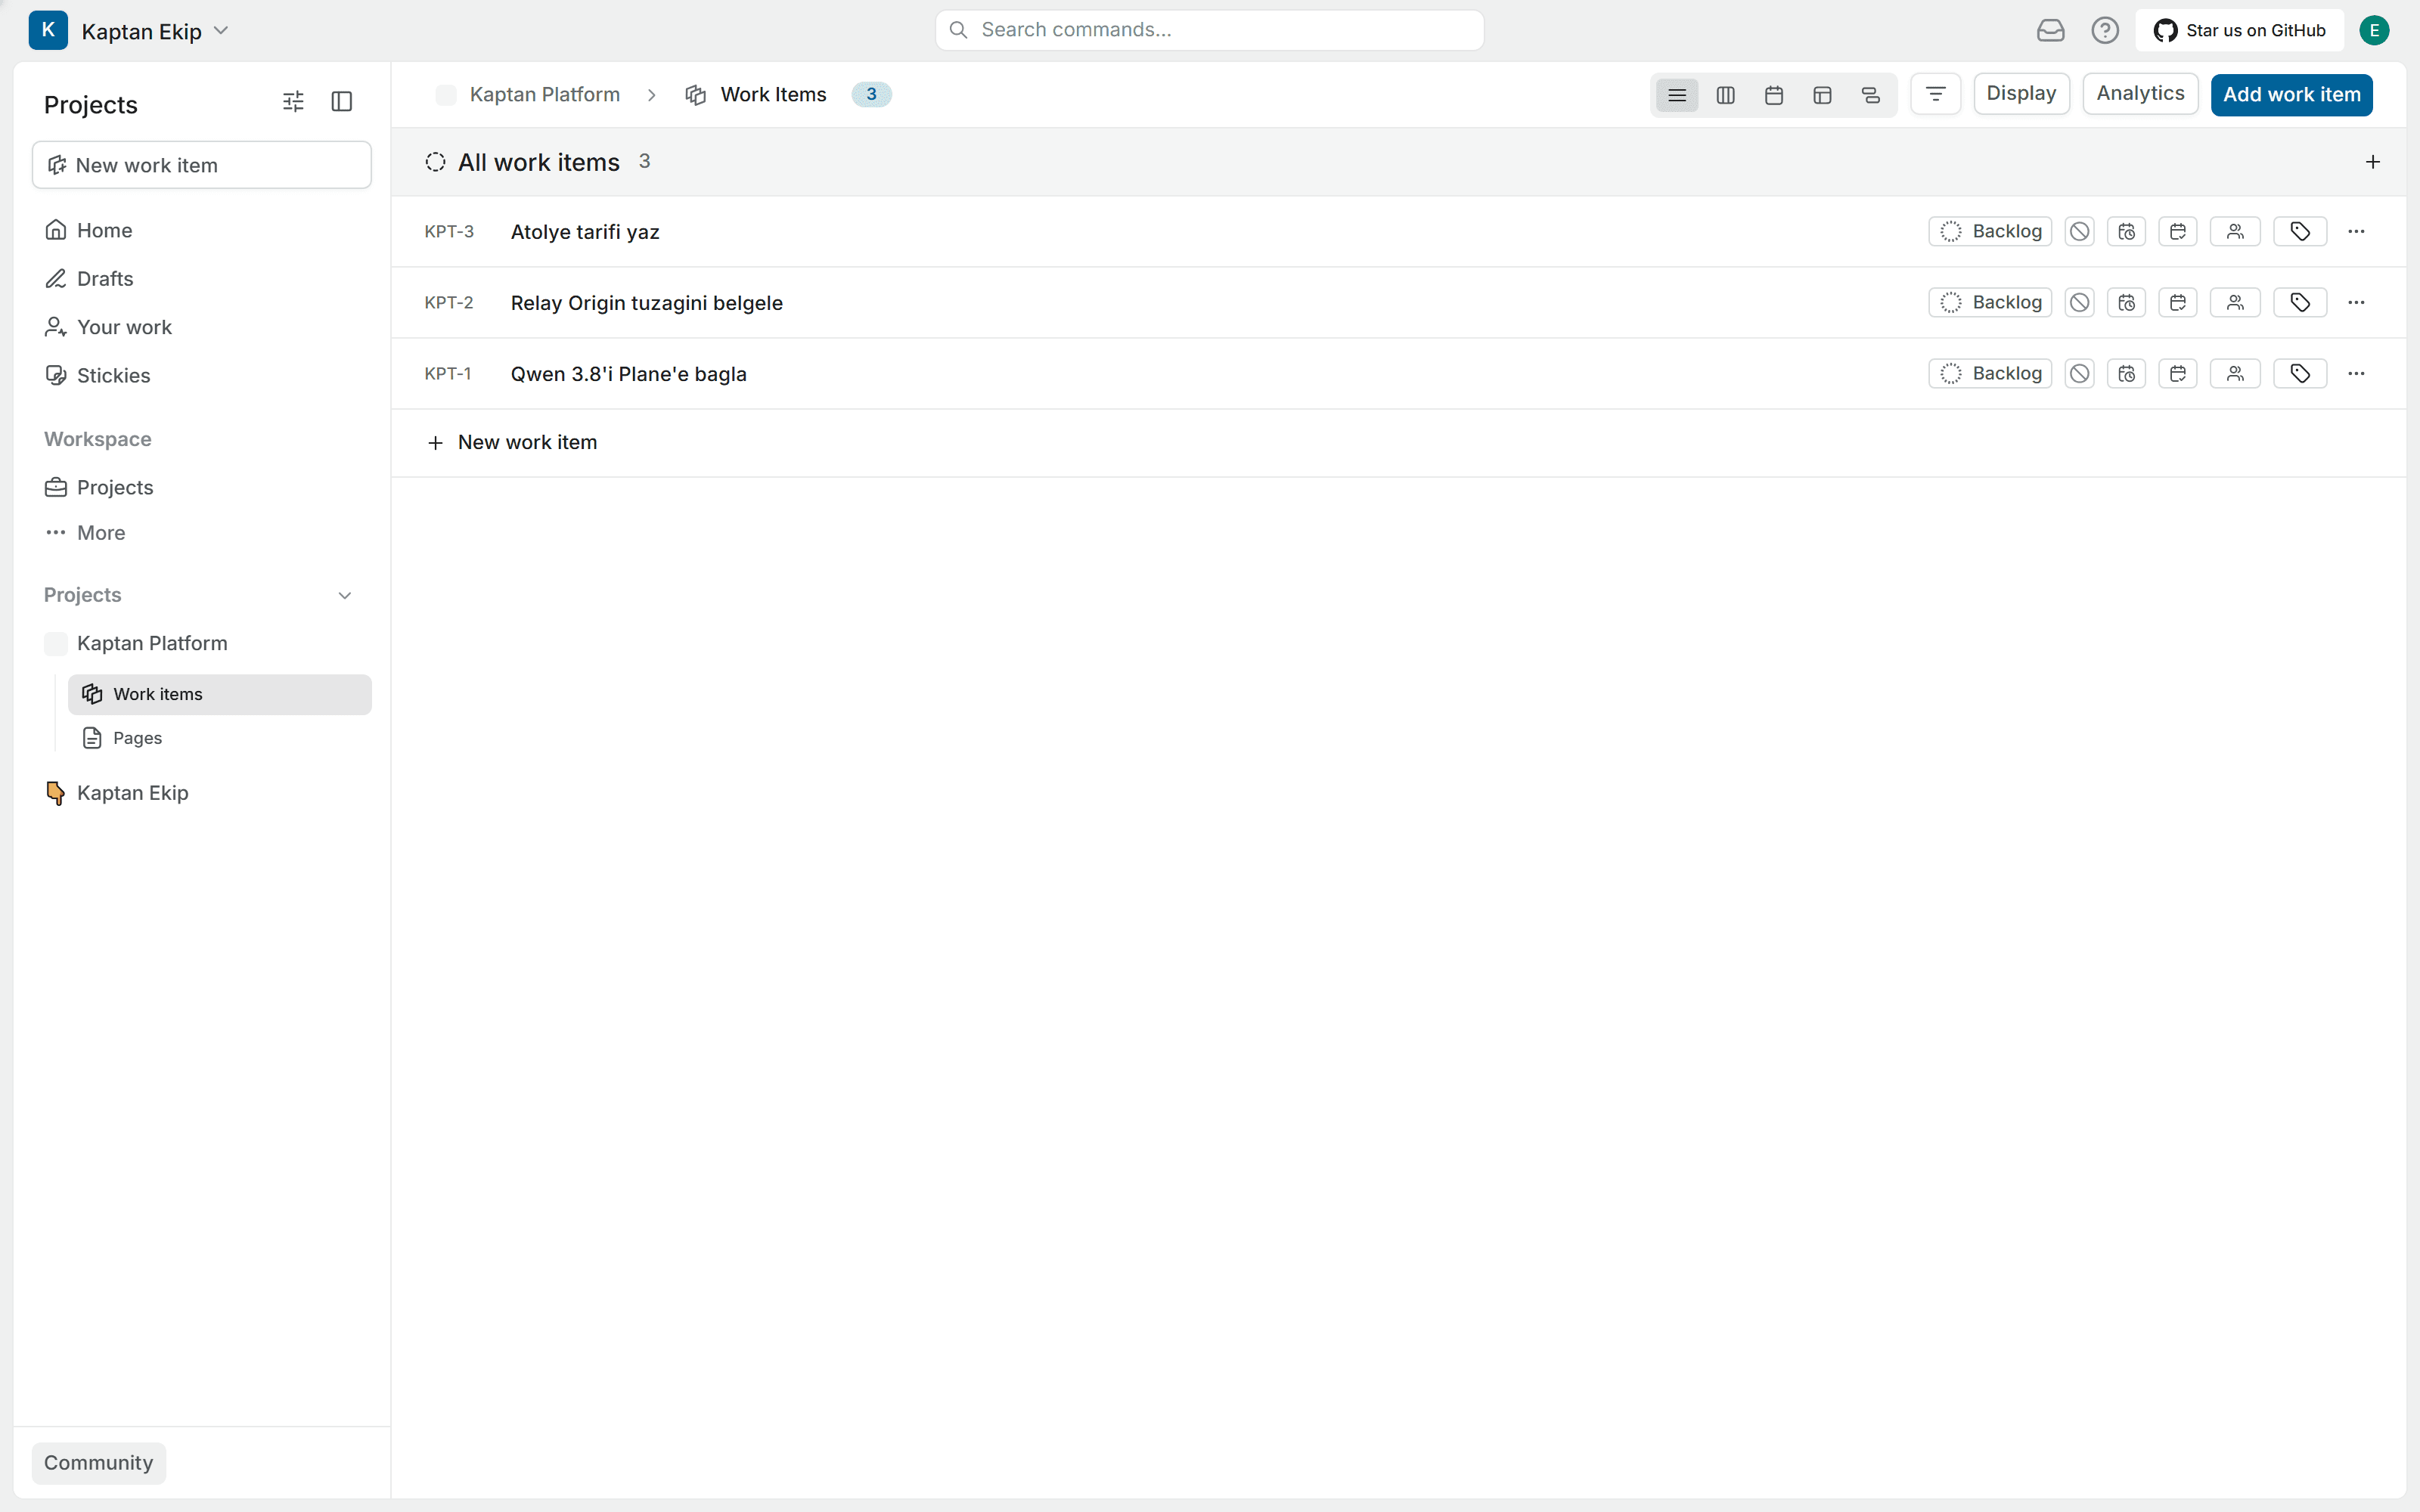The width and height of the screenshot is (2420, 1512).
Task: Change Backlog state of KPT-3
Action: 1990,231
